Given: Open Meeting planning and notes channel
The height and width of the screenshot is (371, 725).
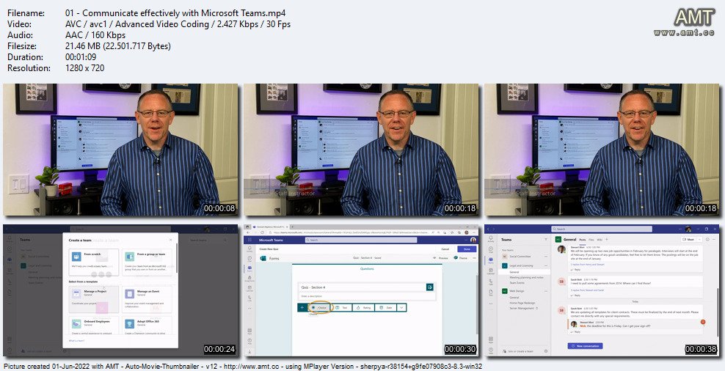Looking at the screenshot, I should click(526, 277).
